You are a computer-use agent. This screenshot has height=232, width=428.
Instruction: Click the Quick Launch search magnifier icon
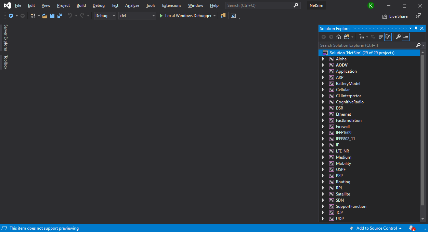(296, 5)
